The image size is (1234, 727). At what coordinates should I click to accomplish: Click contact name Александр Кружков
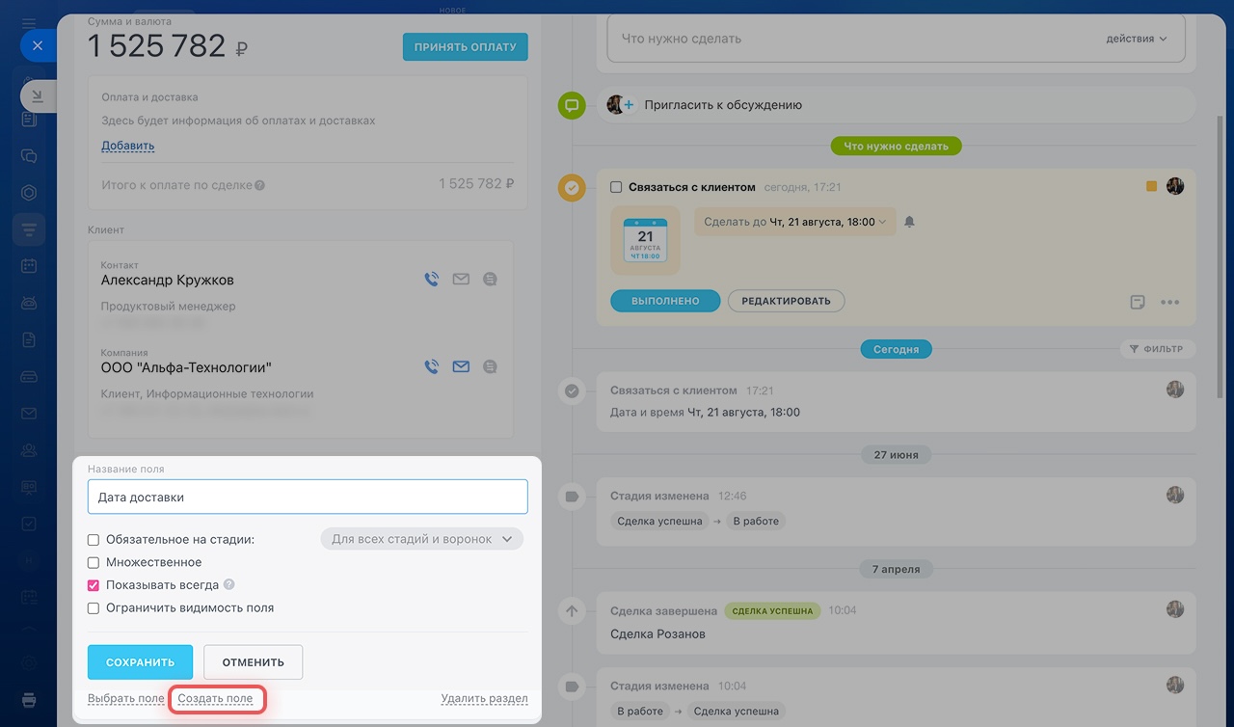coord(168,281)
